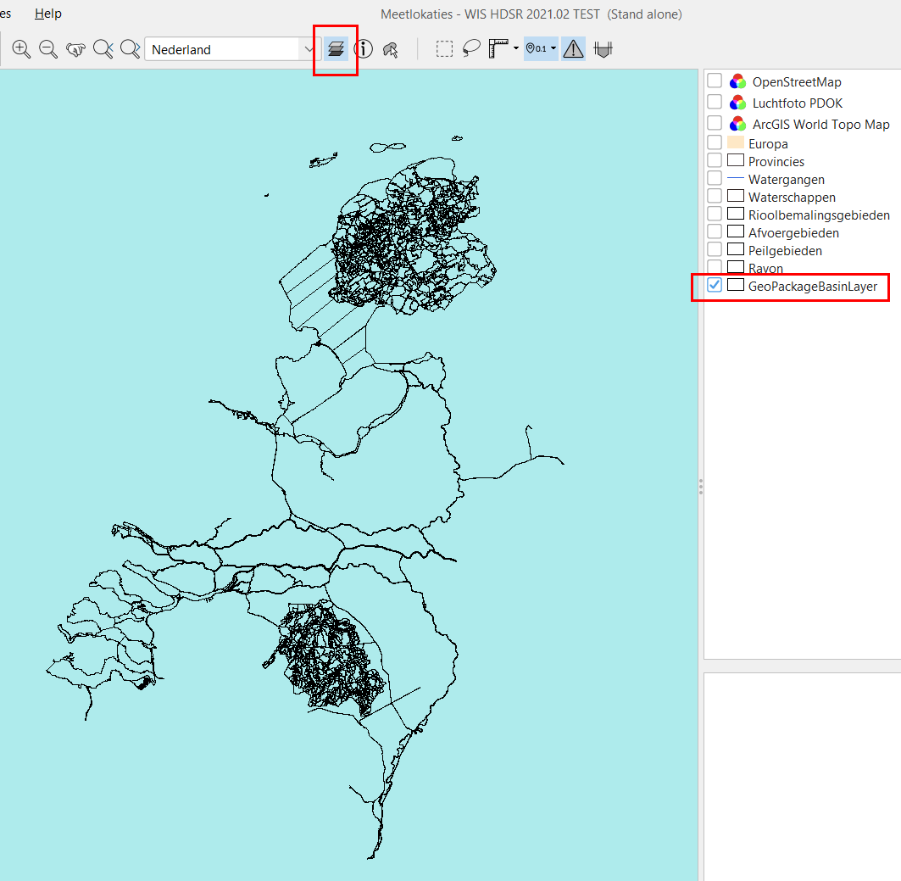The width and height of the screenshot is (901, 881).
Task: Click the zoom out magnifier icon
Action: coord(48,49)
